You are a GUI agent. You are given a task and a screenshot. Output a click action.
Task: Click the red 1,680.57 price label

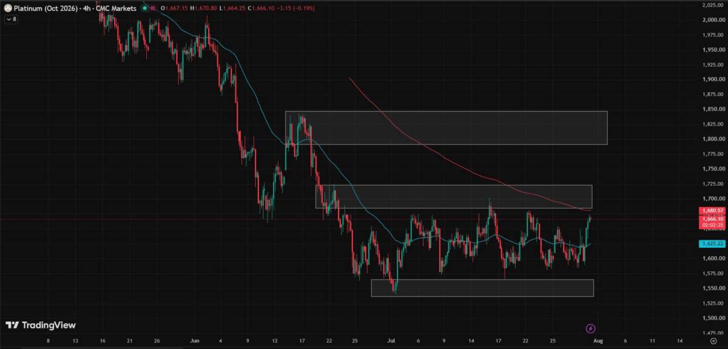pyautogui.click(x=712, y=211)
